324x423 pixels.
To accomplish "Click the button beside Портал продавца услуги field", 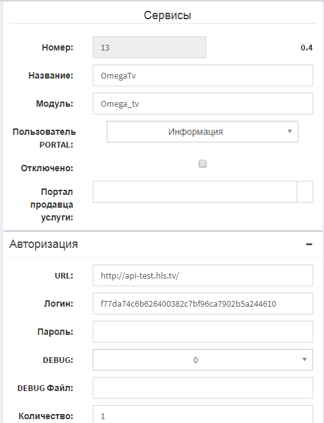I will point(305,192).
